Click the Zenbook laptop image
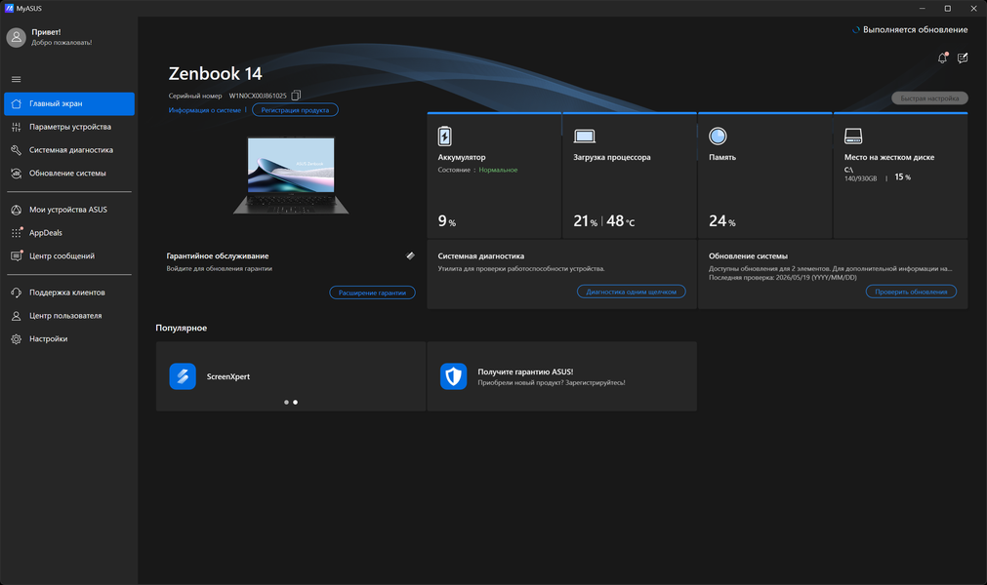Image resolution: width=987 pixels, height=585 pixels. 291,175
